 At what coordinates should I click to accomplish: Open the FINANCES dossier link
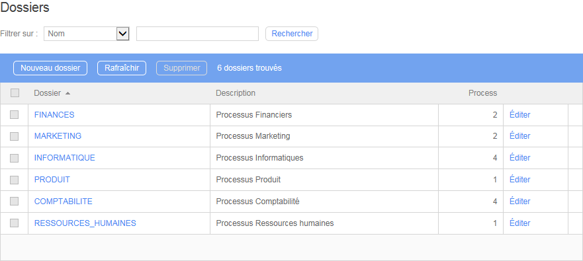pyautogui.click(x=54, y=115)
